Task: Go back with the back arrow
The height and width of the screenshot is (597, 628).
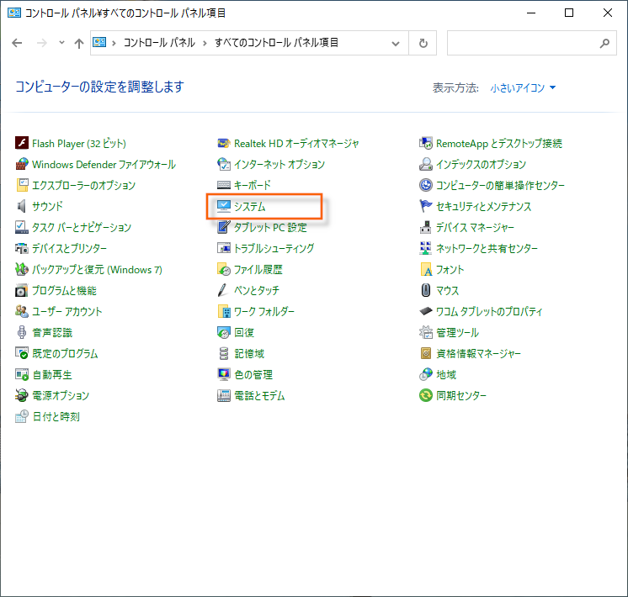Action: pyautogui.click(x=17, y=43)
